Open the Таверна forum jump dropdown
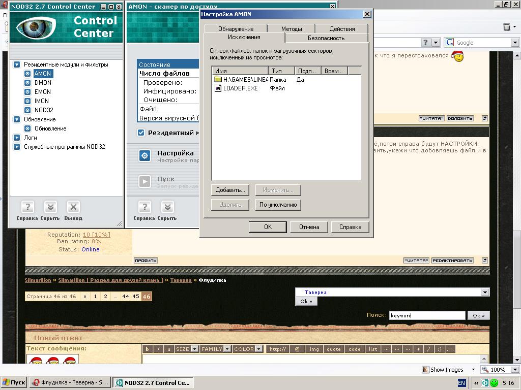Image resolution: width=521 pixels, height=390 pixels. point(485,292)
